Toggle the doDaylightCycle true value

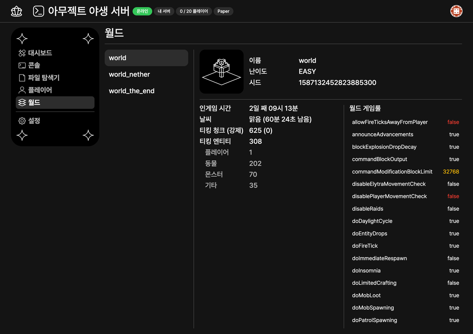click(x=454, y=221)
